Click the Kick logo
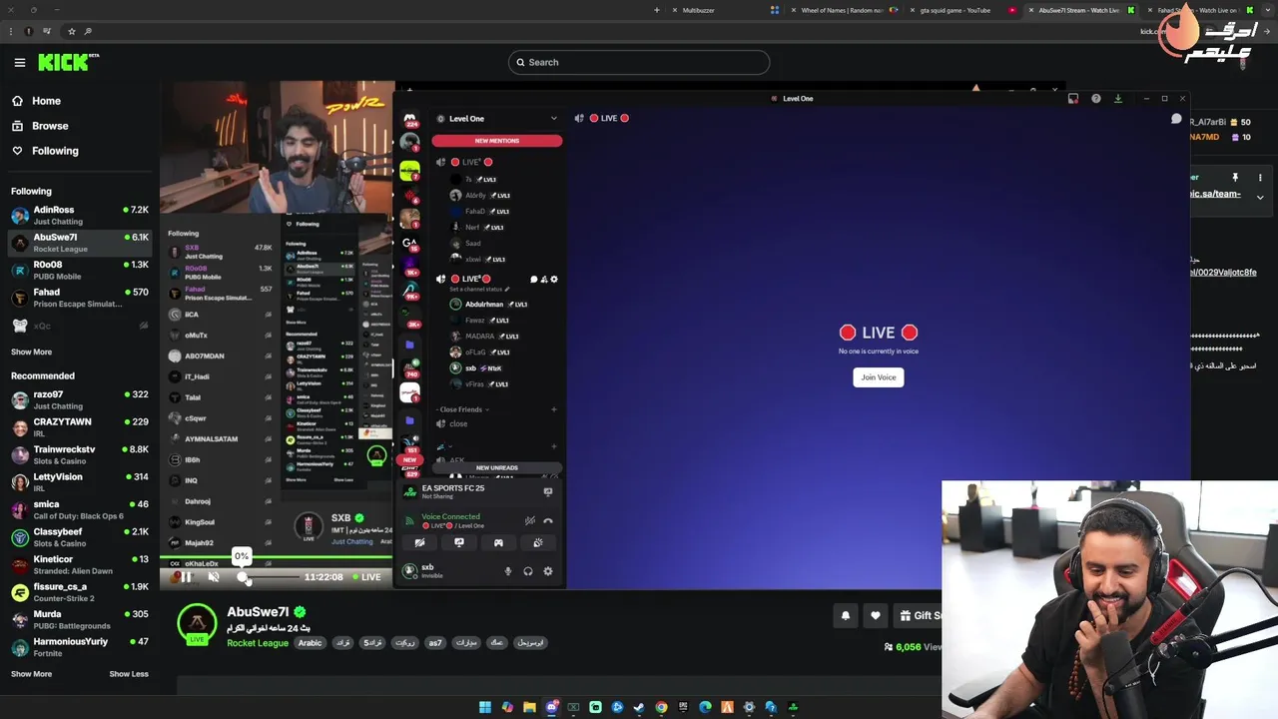The width and height of the screenshot is (1278, 719). click(x=68, y=62)
